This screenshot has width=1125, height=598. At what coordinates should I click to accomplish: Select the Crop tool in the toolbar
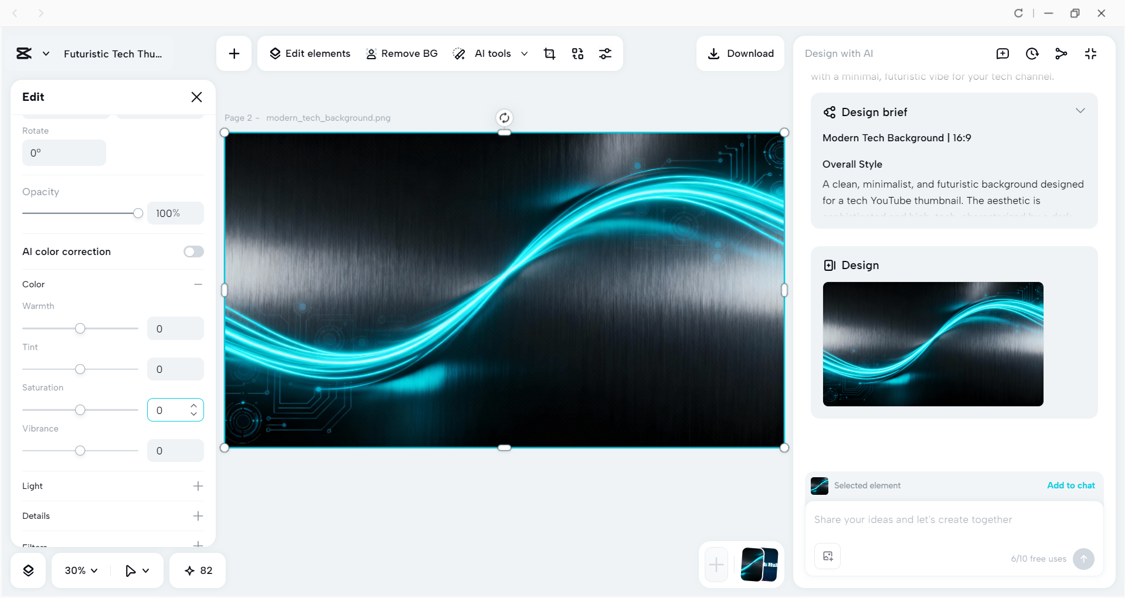pos(549,53)
